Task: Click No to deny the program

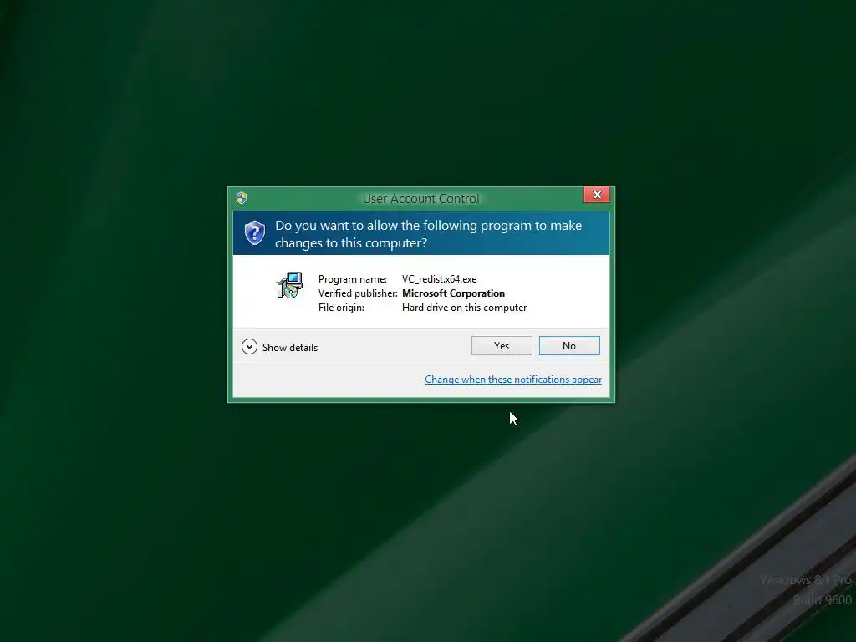Action: click(x=568, y=345)
